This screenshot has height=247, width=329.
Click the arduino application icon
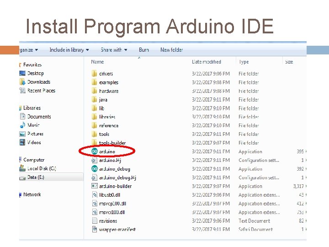95,151
